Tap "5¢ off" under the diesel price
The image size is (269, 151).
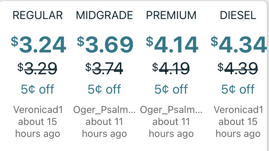tap(238, 89)
